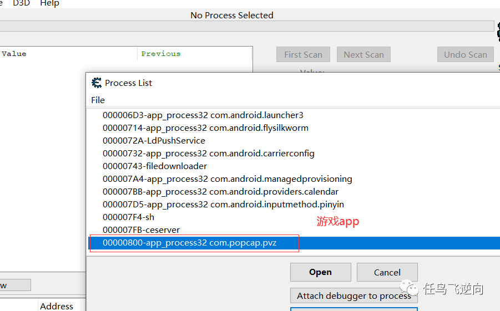Pick the com.android.inputmethod.pinyin process

(x=223, y=205)
